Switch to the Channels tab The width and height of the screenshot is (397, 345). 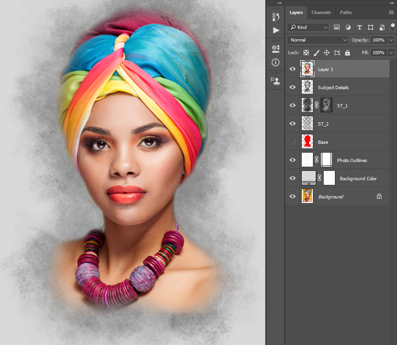321,12
